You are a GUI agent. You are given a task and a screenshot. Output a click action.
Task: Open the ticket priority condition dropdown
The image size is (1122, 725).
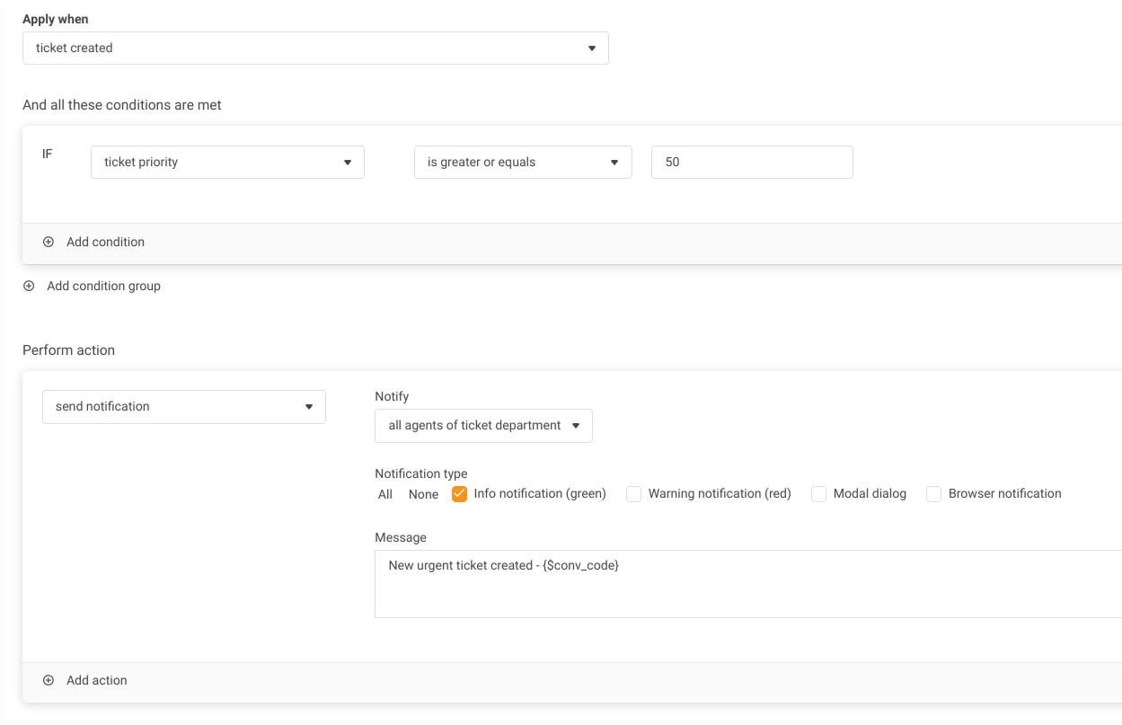(x=227, y=163)
